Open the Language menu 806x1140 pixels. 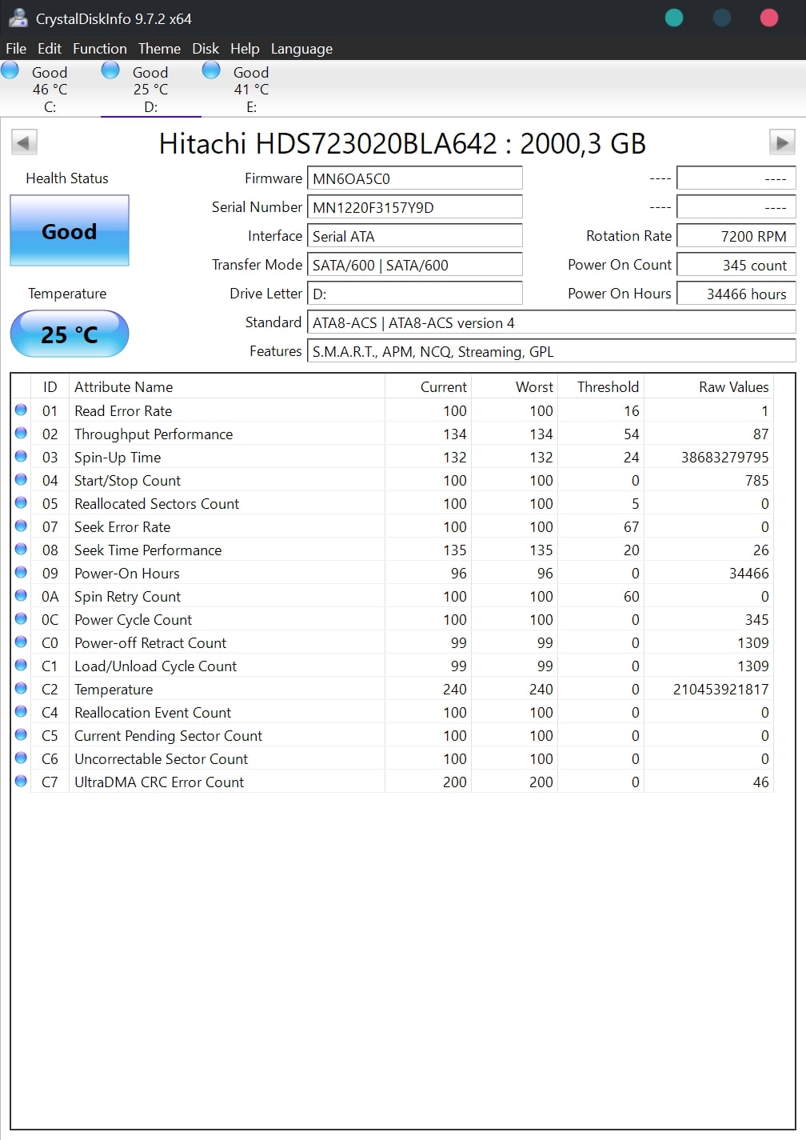click(301, 49)
